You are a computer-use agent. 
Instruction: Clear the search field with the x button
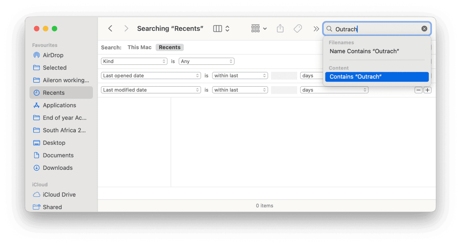(424, 29)
